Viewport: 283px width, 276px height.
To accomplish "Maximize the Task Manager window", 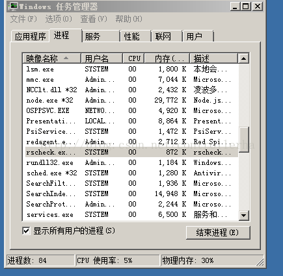I will click(x=245, y=6).
